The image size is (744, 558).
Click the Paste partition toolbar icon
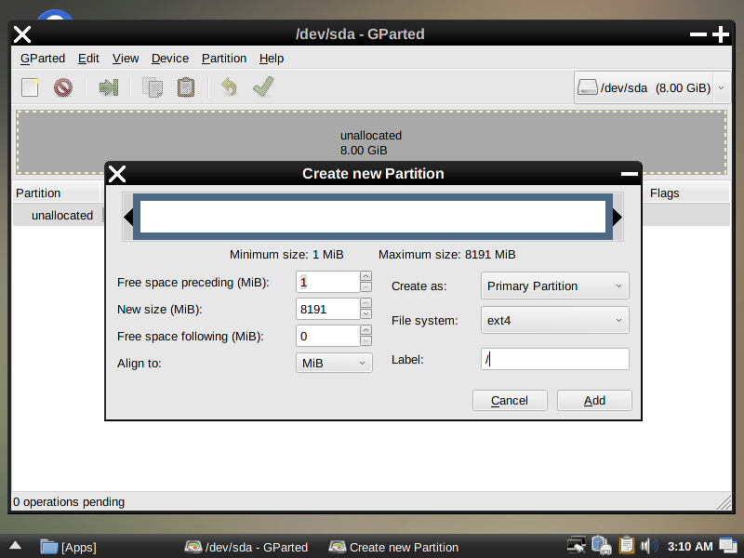click(x=185, y=87)
